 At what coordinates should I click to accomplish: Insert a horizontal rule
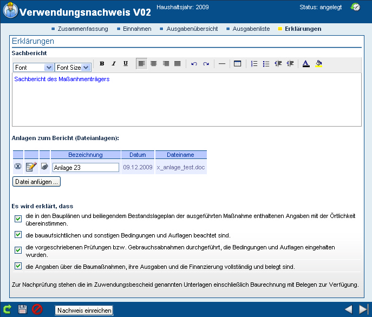pos(222,63)
